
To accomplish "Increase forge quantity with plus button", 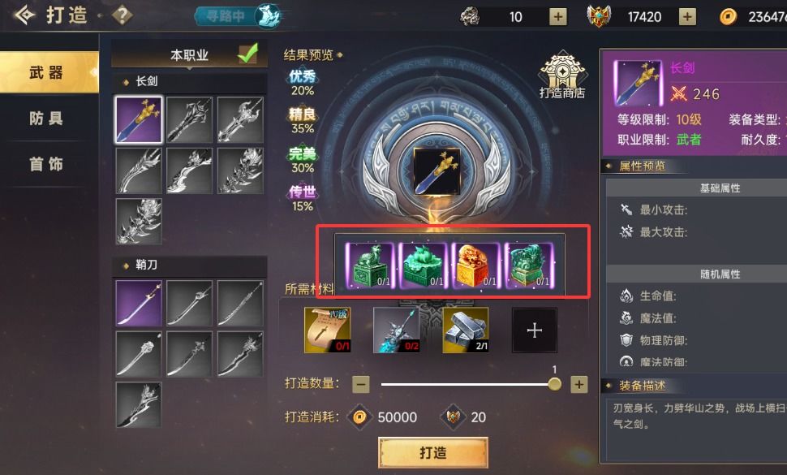I will click(578, 385).
